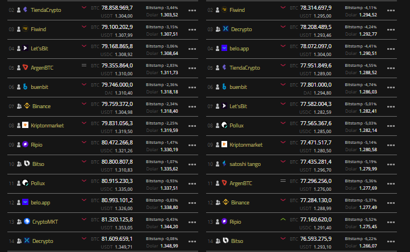This screenshot has width=410, height=252.
Task: Click users icon beside rank 12 Binance
Action: point(216,202)
